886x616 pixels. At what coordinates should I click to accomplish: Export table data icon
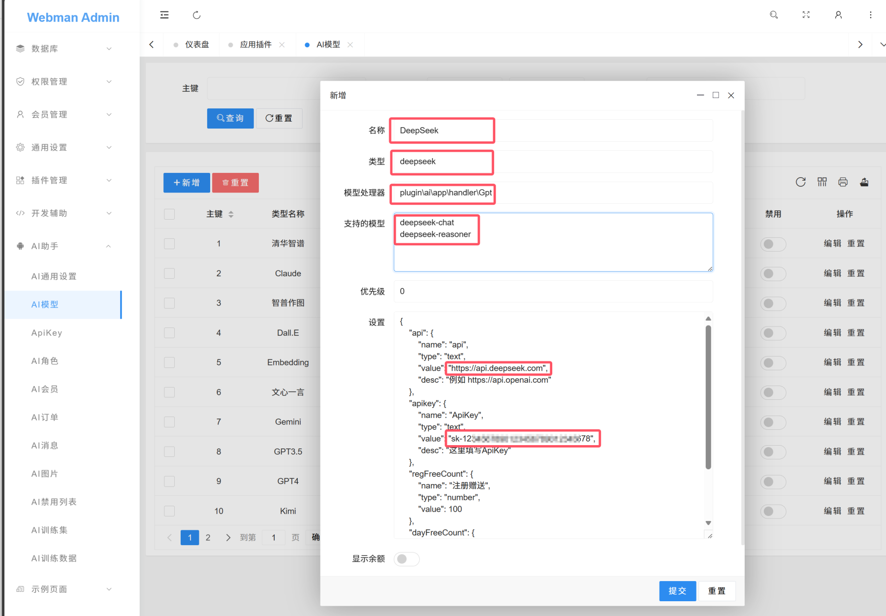coord(864,182)
